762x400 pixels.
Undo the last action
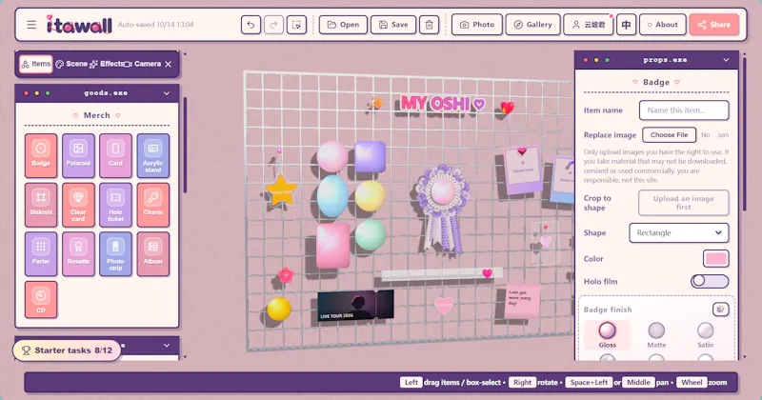click(251, 25)
